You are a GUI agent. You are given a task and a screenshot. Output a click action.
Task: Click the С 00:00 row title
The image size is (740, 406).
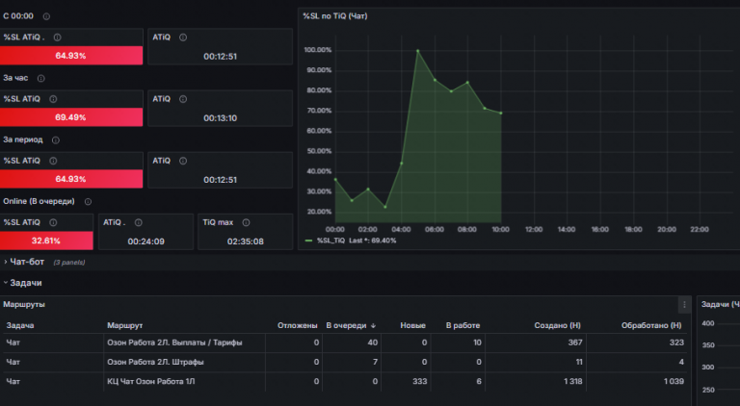point(18,16)
